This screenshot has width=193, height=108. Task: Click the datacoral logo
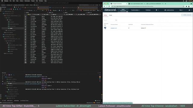point(110,10)
